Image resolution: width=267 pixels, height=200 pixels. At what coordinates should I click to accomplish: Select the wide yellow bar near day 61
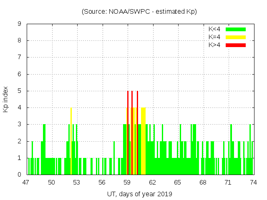coord(144,142)
